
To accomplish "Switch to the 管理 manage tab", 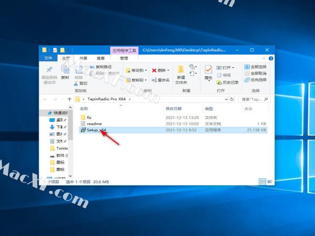I will (x=124, y=58).
